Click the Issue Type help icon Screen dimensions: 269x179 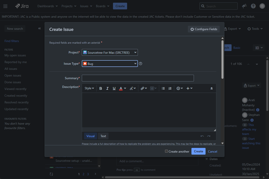click(x=141, y=63)
